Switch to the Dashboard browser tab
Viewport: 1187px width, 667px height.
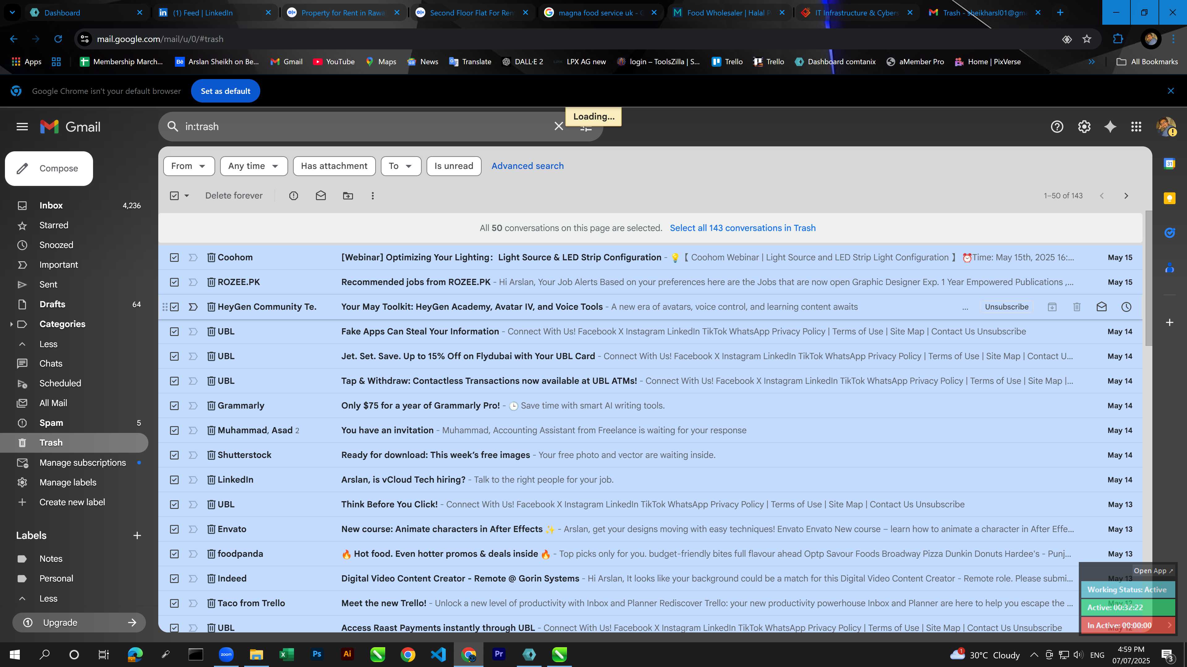(85, 12)
